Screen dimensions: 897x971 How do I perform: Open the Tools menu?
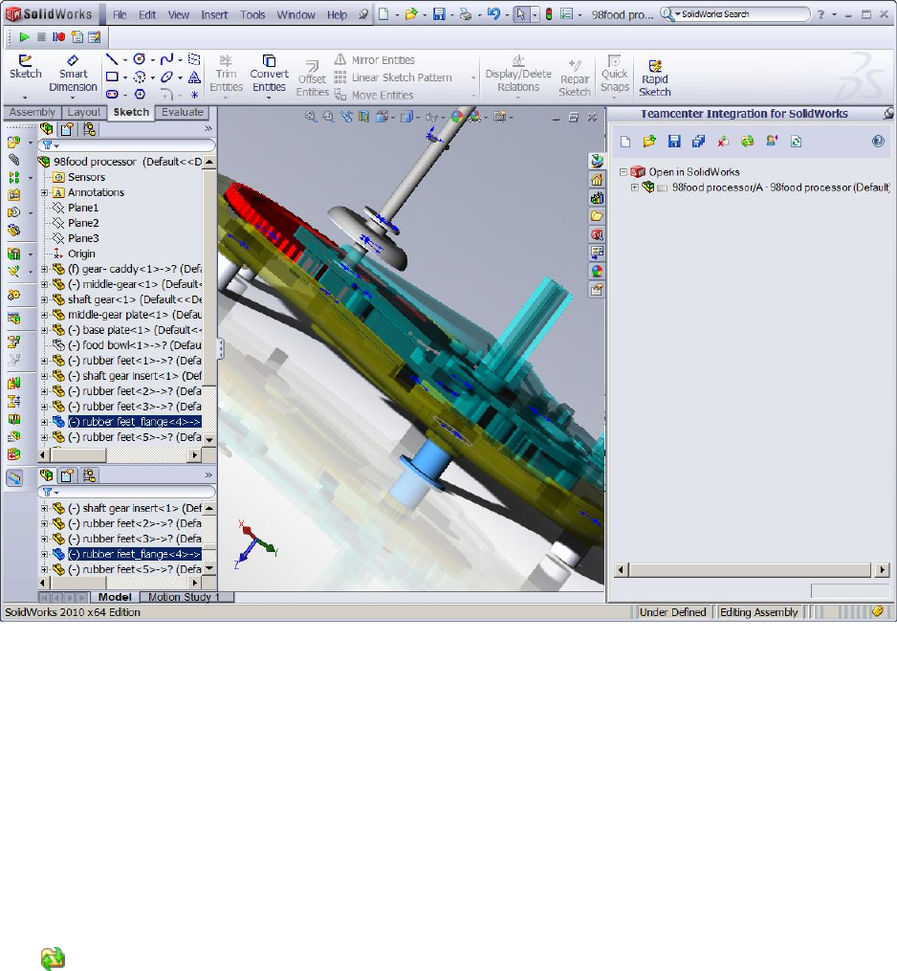click(252, 14)
